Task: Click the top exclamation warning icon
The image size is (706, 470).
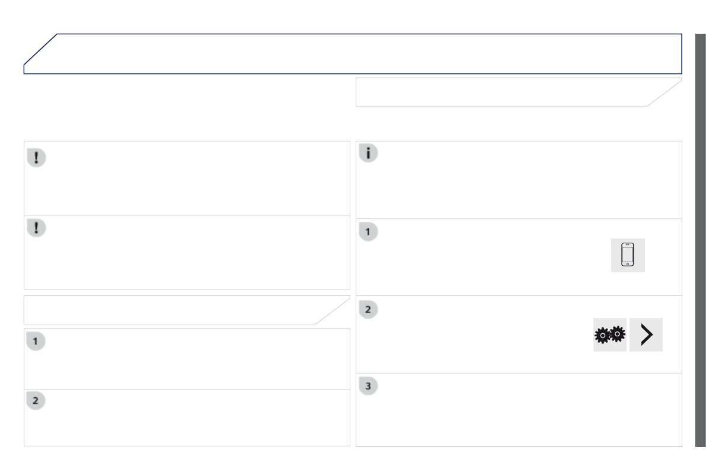Action: pos(36,157)
